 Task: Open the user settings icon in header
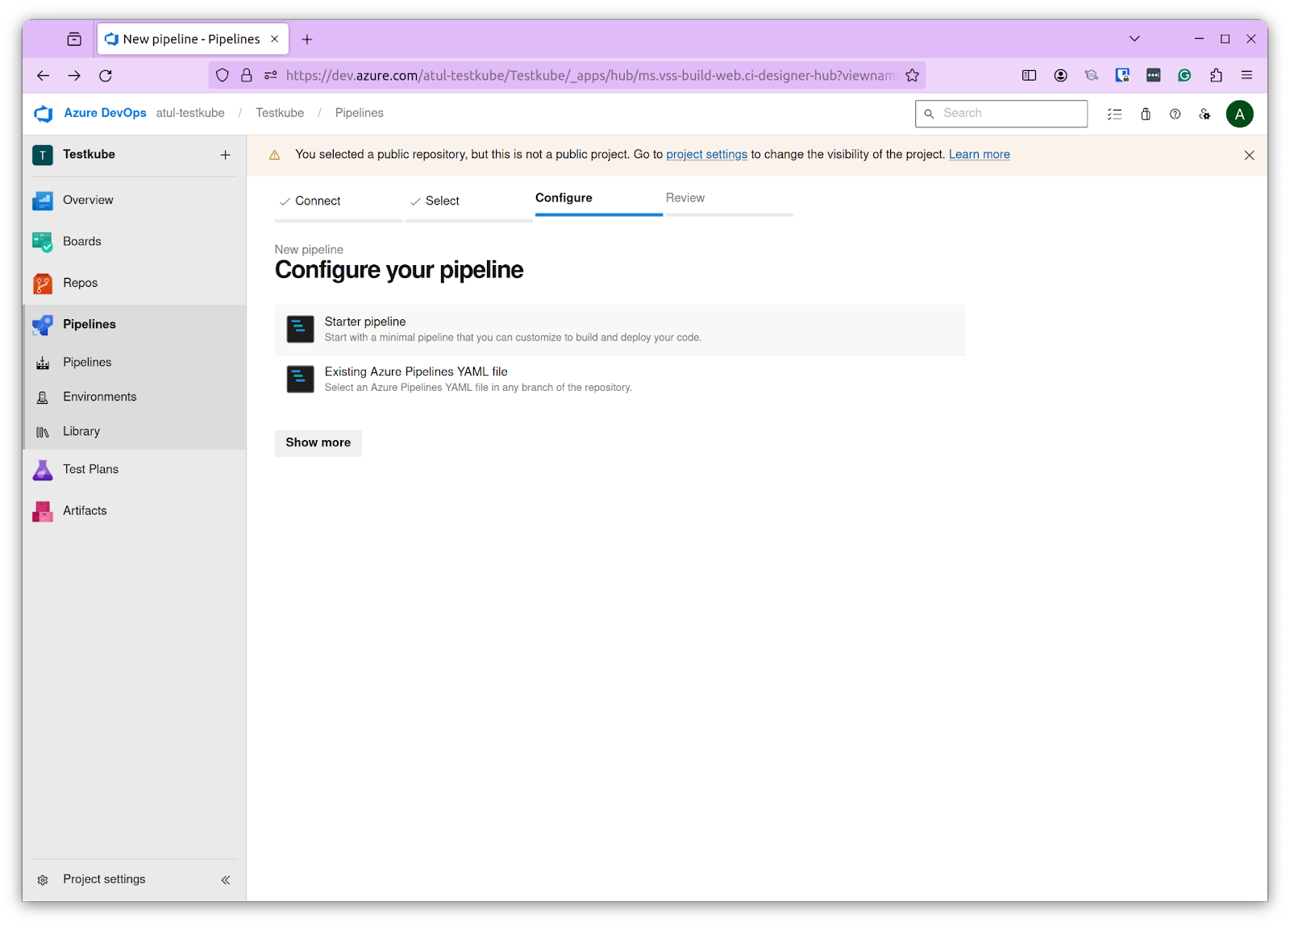pos(1205,114)
